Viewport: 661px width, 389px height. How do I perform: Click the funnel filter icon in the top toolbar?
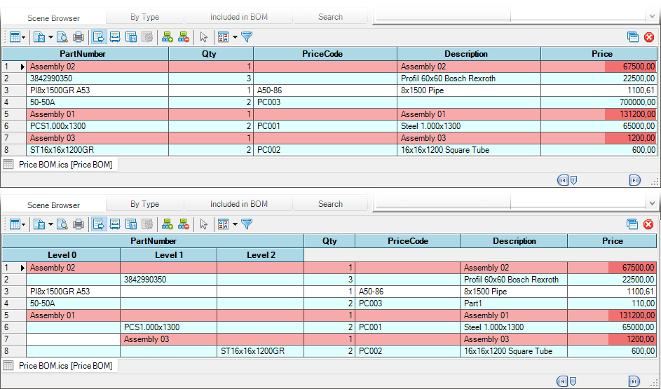[247, 37]
